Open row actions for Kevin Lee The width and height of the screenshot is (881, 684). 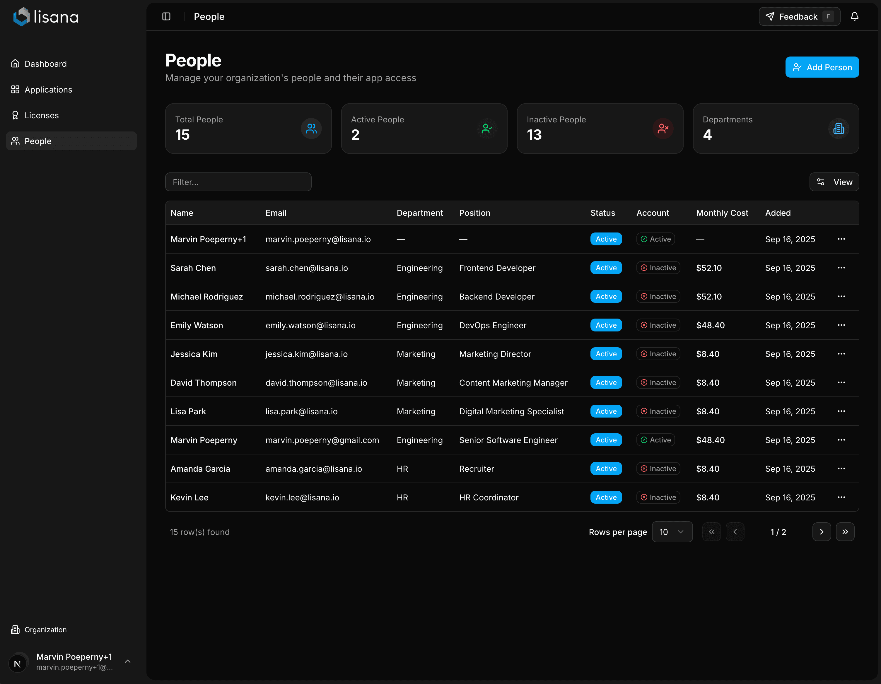[841, 497]
